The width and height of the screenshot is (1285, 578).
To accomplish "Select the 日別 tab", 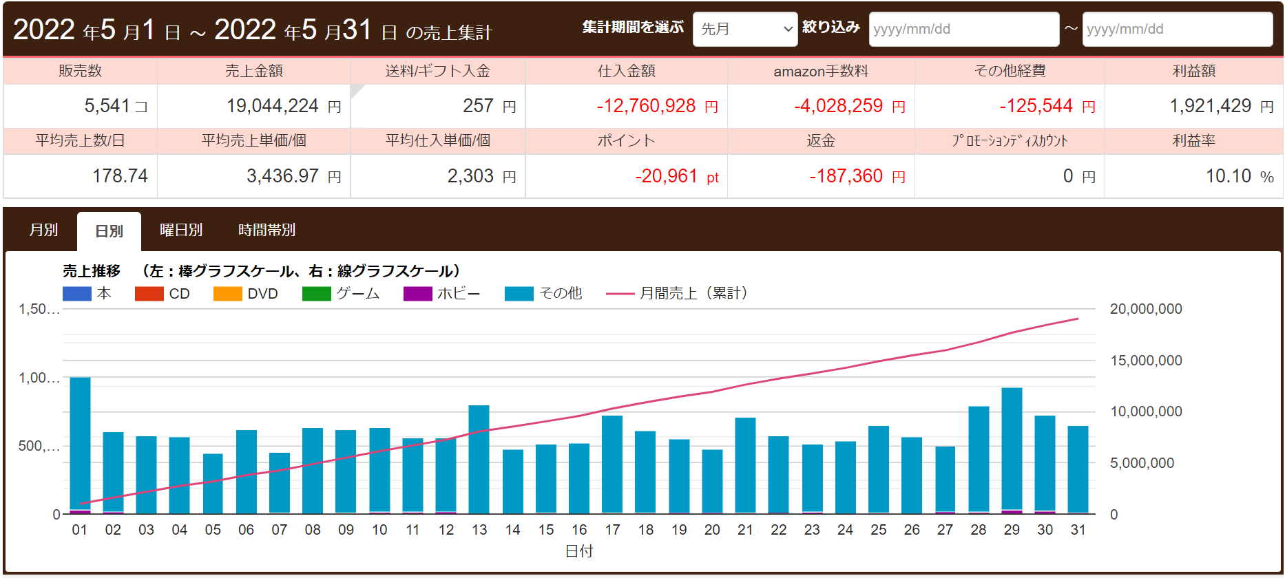I will 109,231.
